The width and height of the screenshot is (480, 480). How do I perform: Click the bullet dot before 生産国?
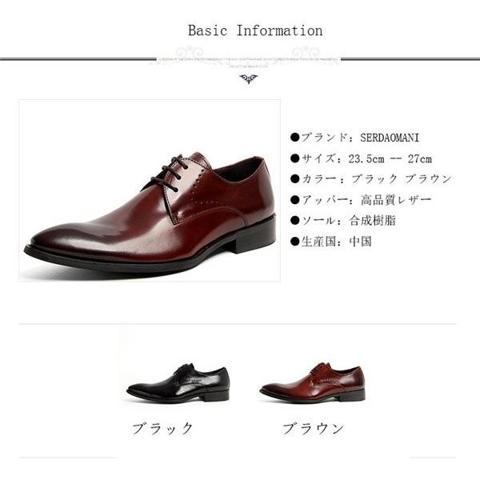[x=294, y=242]
